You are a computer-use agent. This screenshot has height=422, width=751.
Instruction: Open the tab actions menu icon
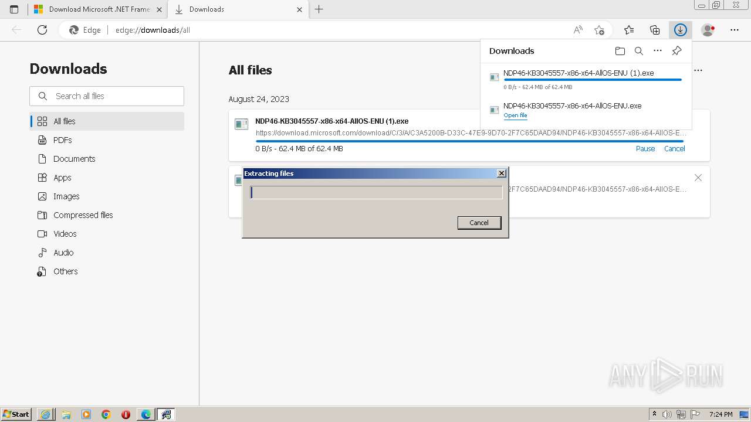coord(14,9)
